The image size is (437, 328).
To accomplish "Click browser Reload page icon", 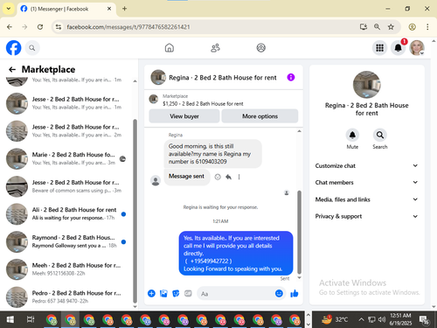I will click(40, 27).
